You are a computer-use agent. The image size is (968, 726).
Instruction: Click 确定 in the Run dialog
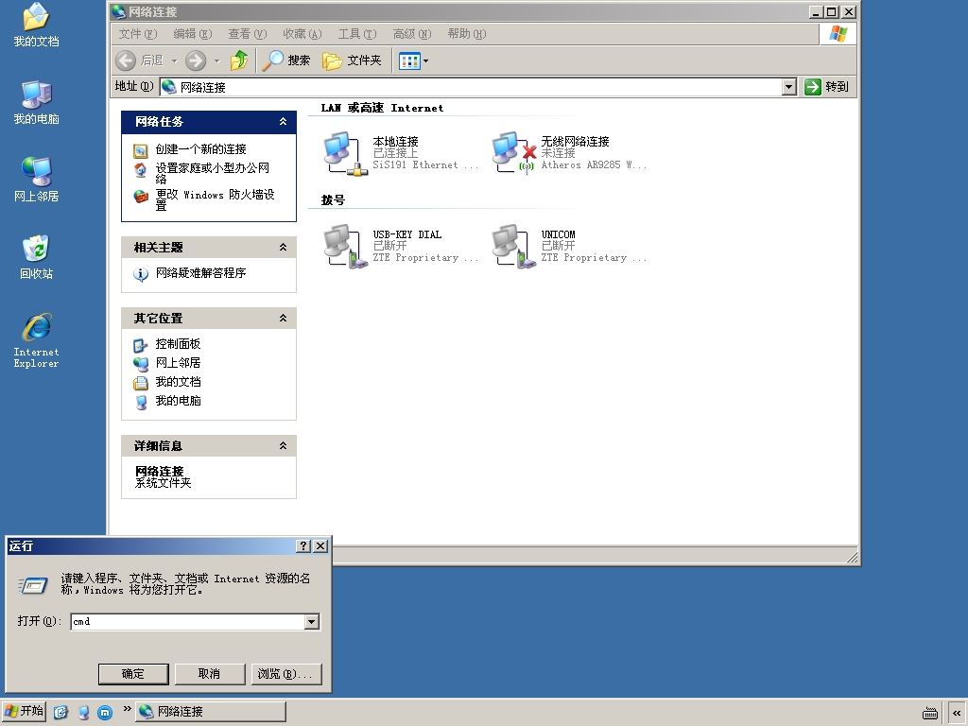pos(133,674)
